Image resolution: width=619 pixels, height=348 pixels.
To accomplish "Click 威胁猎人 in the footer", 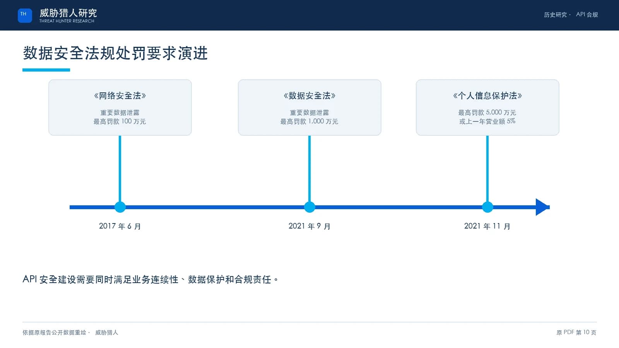I will coord(107,333).
